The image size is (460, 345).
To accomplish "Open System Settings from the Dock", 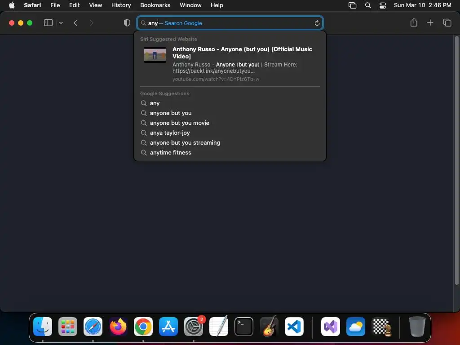I will (194, 326).
